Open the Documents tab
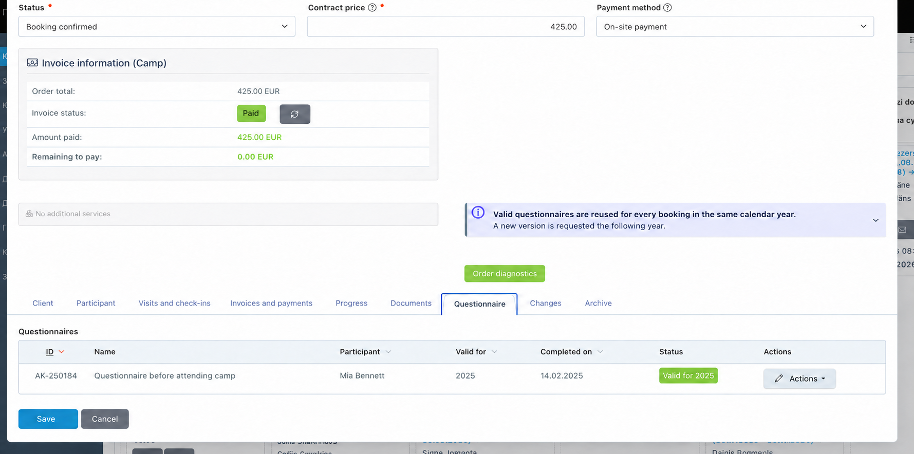914x454 pixels. (x=411, y=303)
